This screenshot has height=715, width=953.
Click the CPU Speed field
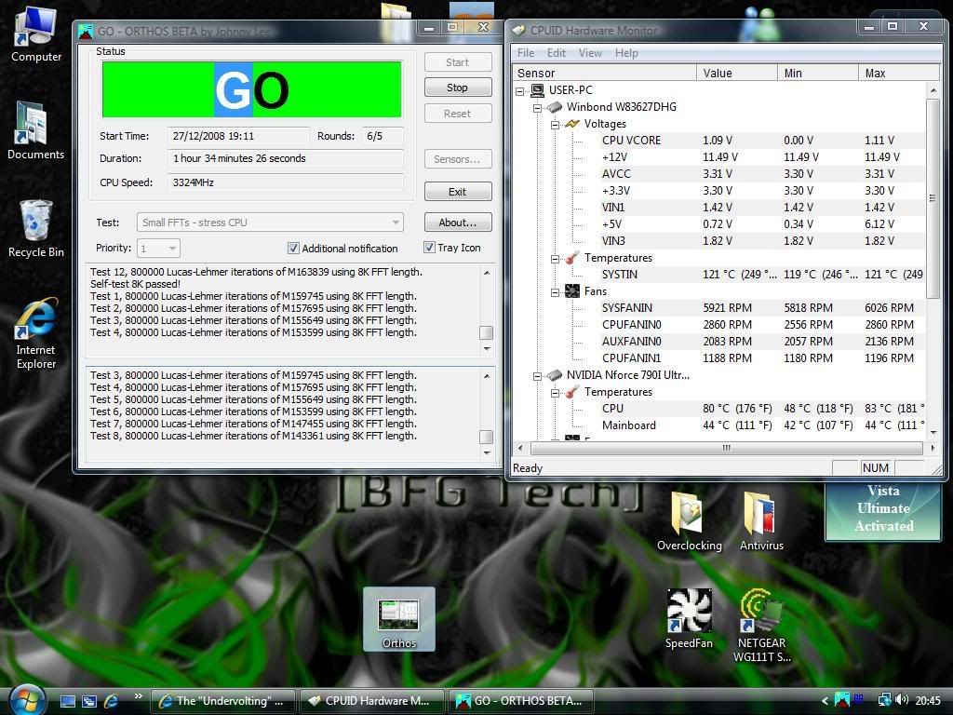286,182
